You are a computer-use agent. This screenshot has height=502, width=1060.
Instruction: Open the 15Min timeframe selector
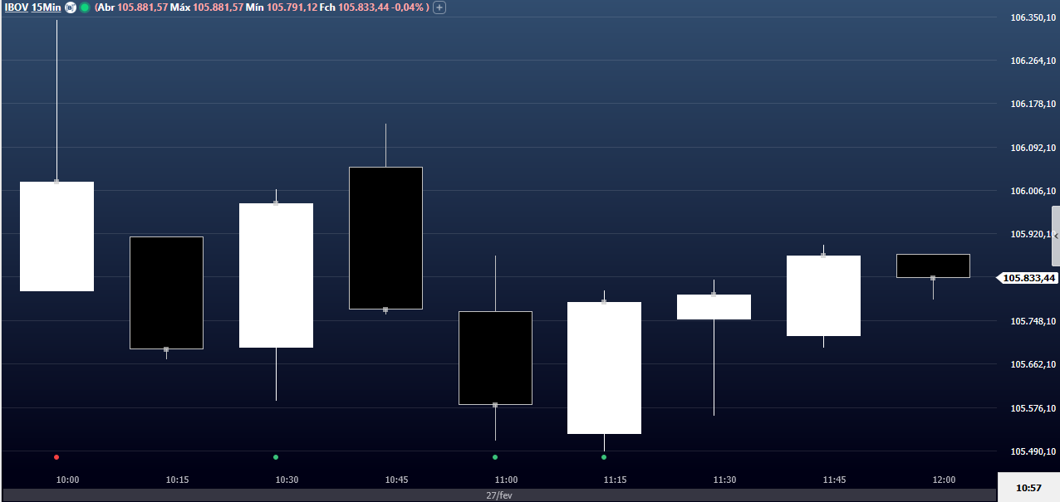pyautogui.click(x=46, y=7)
